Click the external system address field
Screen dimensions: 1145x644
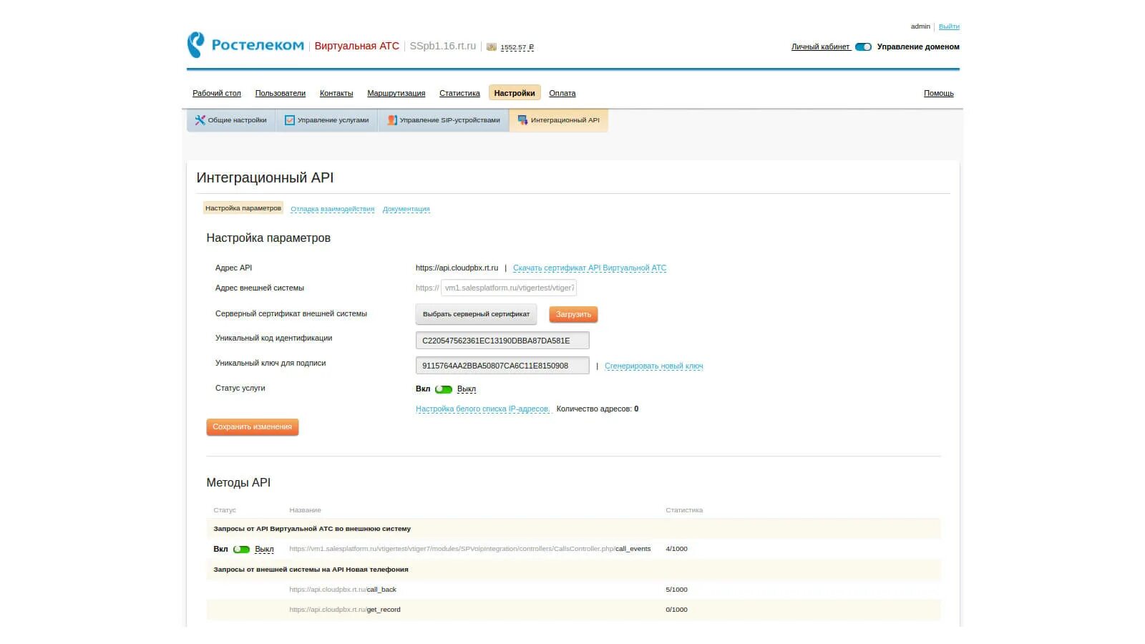tap(509, 288)
